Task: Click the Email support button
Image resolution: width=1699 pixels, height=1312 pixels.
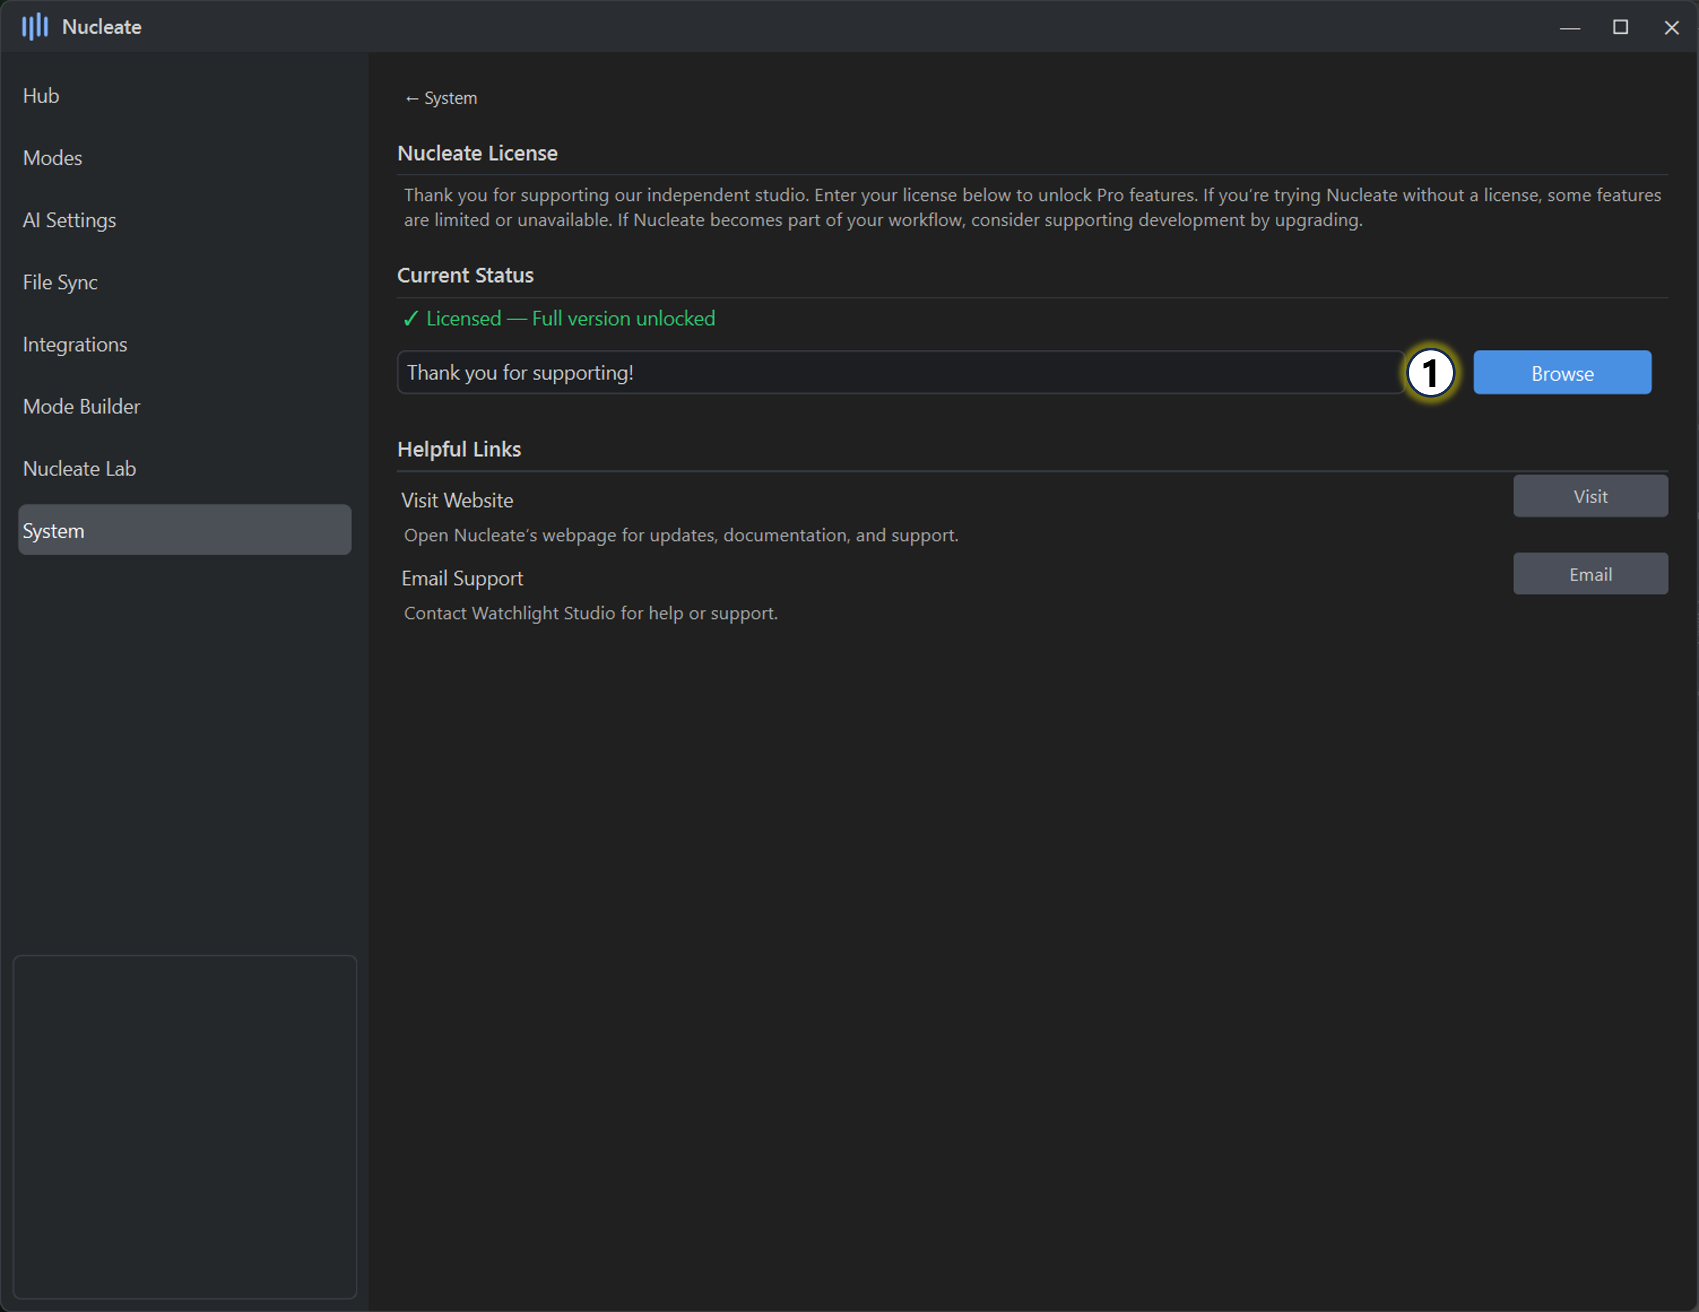Action: point(1589,574)
